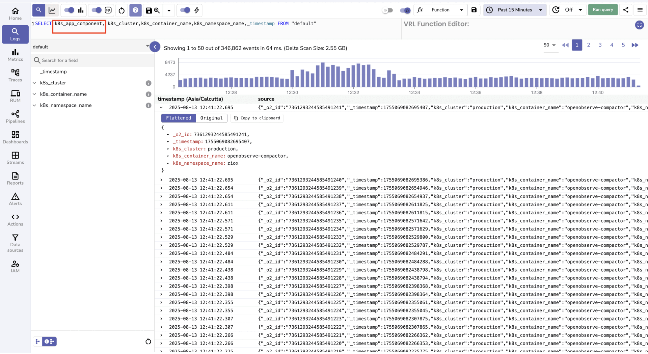Click the lightning quick mode icon
Viewport: 648px width, 354px height.
pos(196,10)
